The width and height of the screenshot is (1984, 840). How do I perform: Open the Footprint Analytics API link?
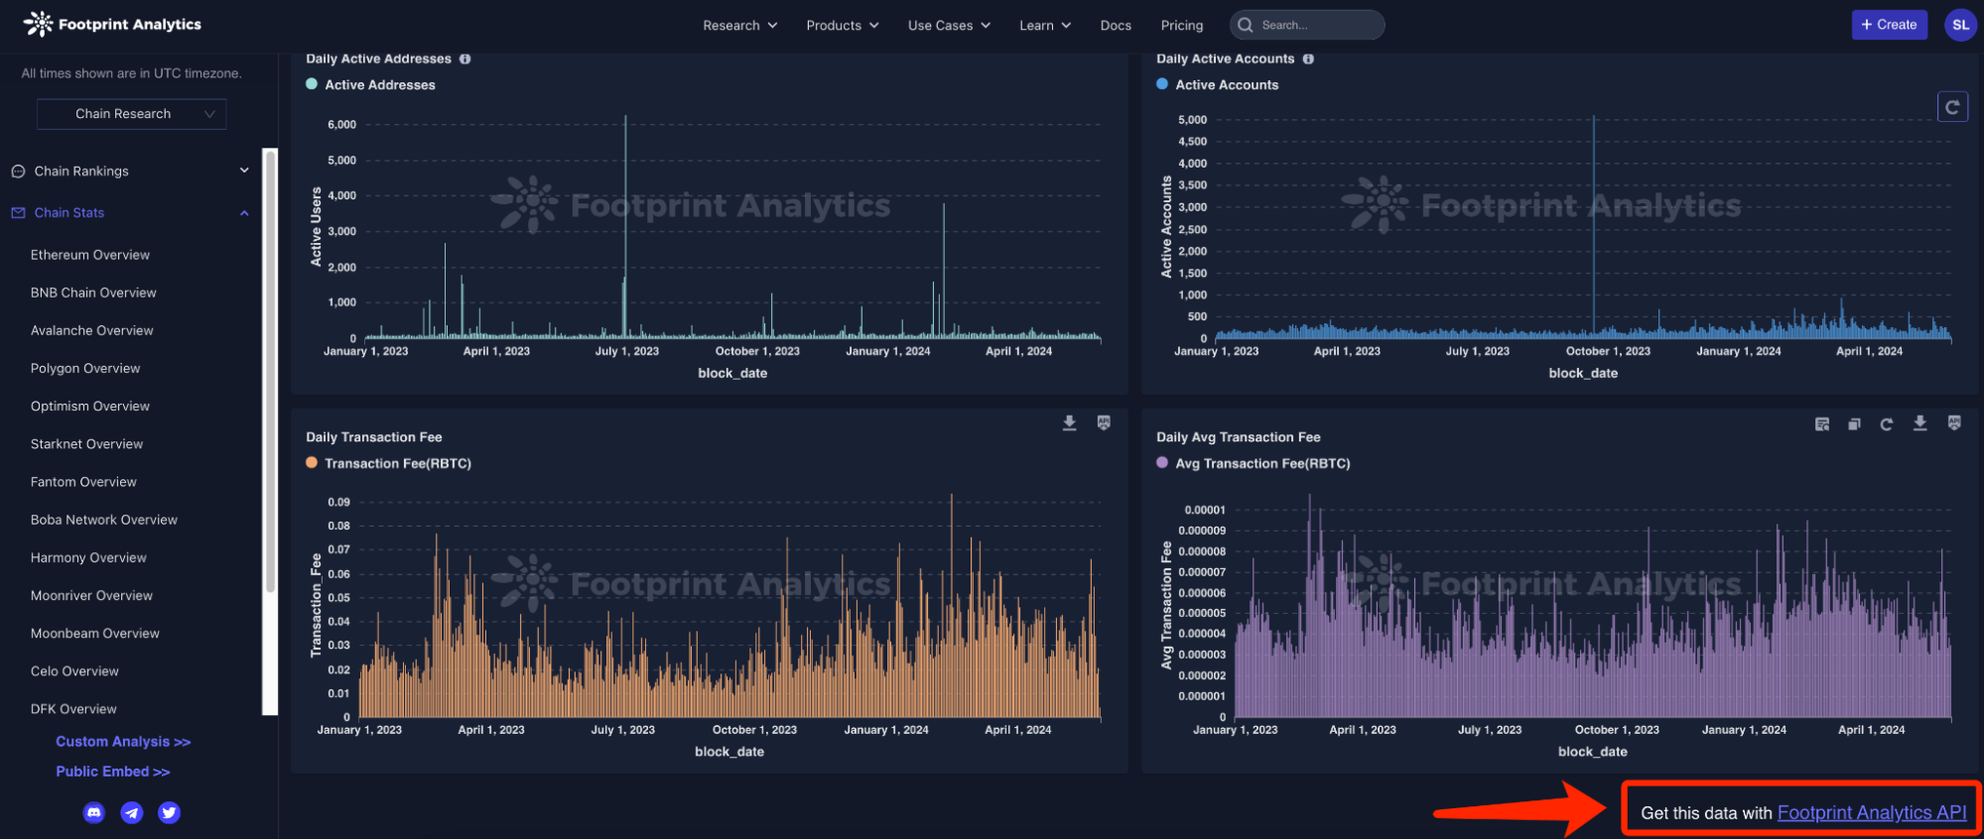click(1871, 813)
